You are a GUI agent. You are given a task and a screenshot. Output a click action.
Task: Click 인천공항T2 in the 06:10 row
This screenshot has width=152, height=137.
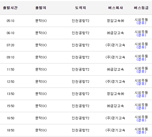[x=81, y=33]
